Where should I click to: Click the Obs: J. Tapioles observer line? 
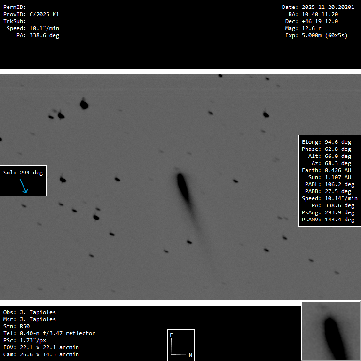point(29,312)
